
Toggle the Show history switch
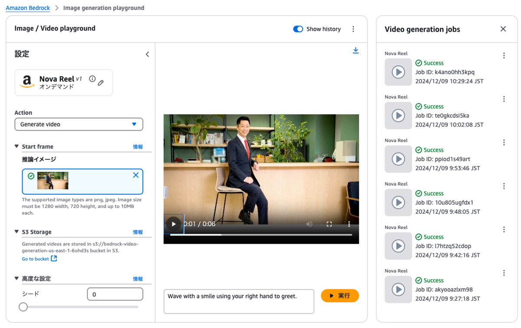coord(298,29)
